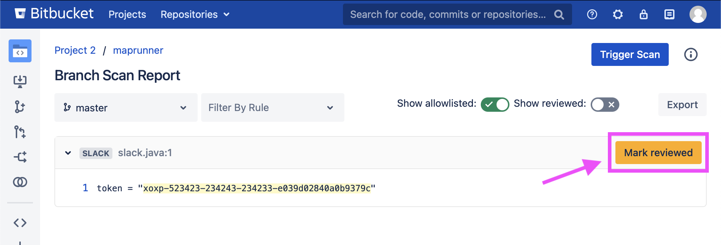Open the master branch dropdown
The width and height of the screenshot is (721, 245).
(x=126, y=107)
